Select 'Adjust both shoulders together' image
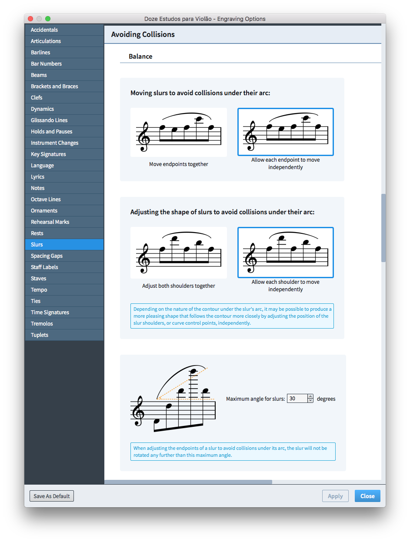The height and width of the screenshot is (542, 410). 179,253
